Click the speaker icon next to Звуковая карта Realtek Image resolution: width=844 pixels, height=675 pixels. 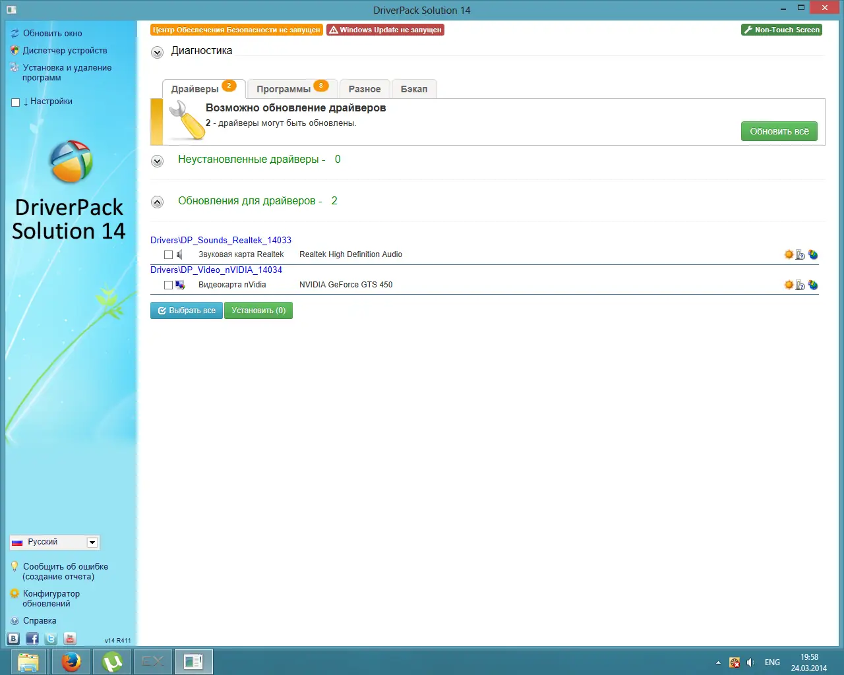pos(179,254)
